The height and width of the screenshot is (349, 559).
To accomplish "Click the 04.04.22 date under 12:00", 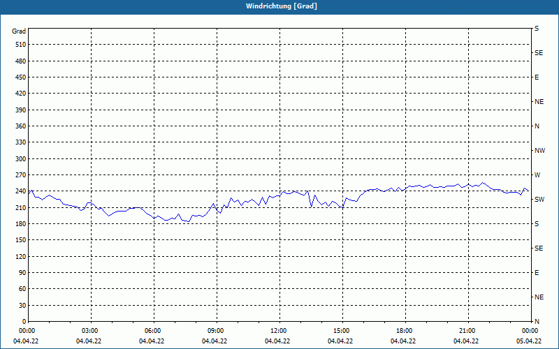I will (x=277, y=341).
